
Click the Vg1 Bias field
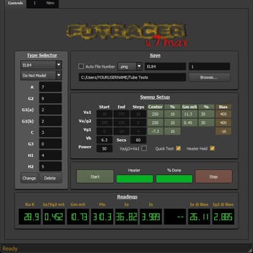point(223,131)
